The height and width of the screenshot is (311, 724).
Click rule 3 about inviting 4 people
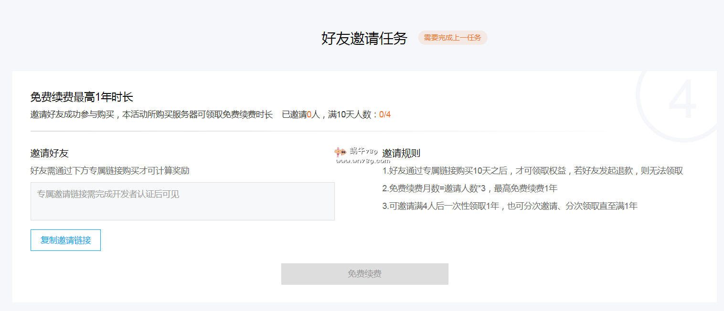pos(510,206)
